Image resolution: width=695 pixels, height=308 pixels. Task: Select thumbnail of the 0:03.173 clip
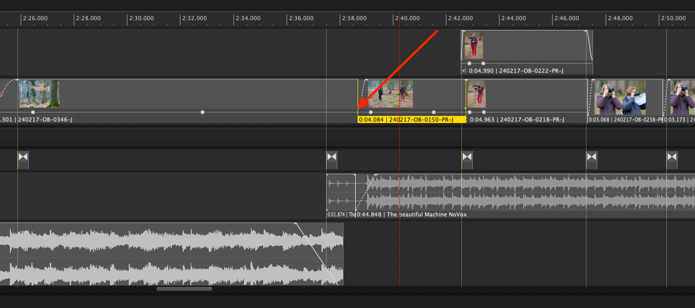[x=682, y=97]
